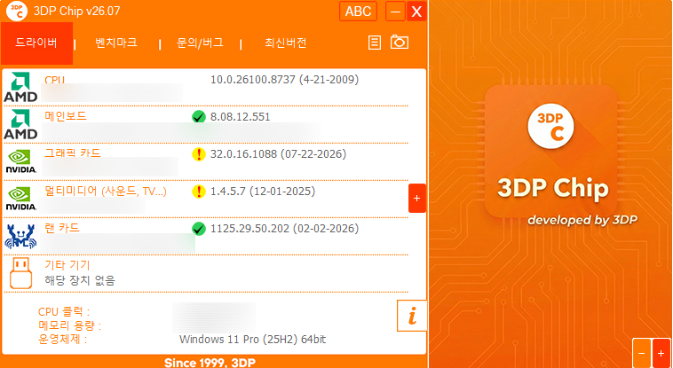
Task: Click the 3DP Chip title bar logo
Action: pos(17,11)
